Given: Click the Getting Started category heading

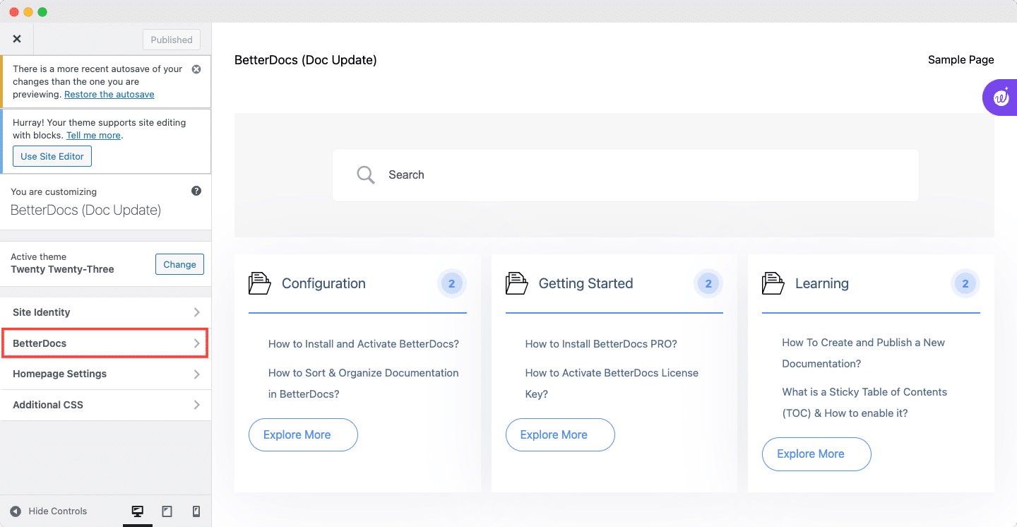Looking at the screenshot, I should [x=585, y=283].
